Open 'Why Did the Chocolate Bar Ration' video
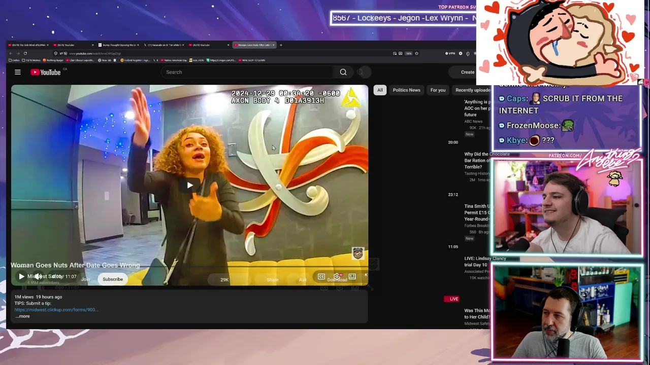The height and width of the screenshot is (365, 650). coord(477,160)
